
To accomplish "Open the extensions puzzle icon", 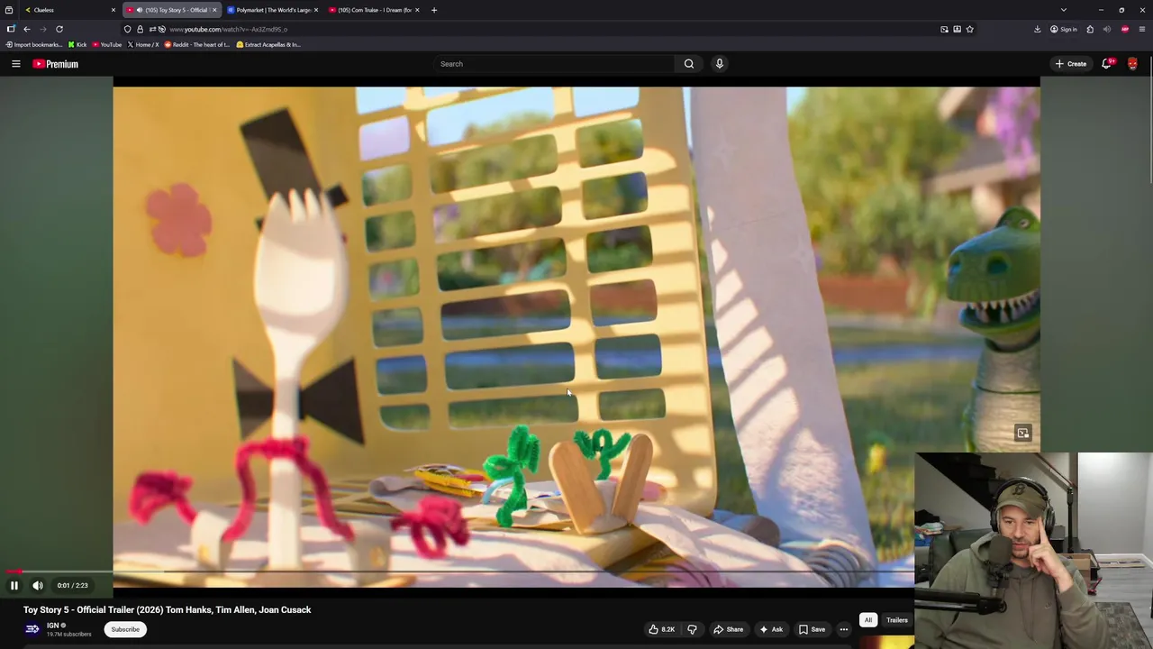I will click(1090, 29).
